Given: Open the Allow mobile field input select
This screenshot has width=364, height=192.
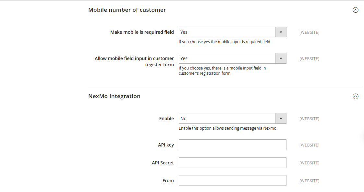Looking at the screenshot, I should (227, 58).
